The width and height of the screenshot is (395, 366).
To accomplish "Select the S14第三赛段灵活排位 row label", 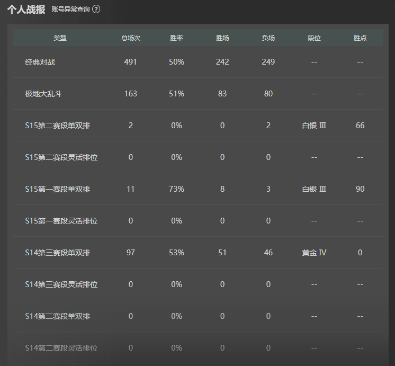I will [61, 284].
